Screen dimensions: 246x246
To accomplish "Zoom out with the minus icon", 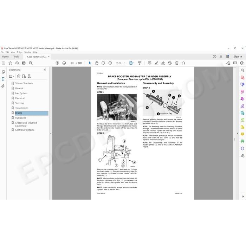I will (x=103, y=63).
